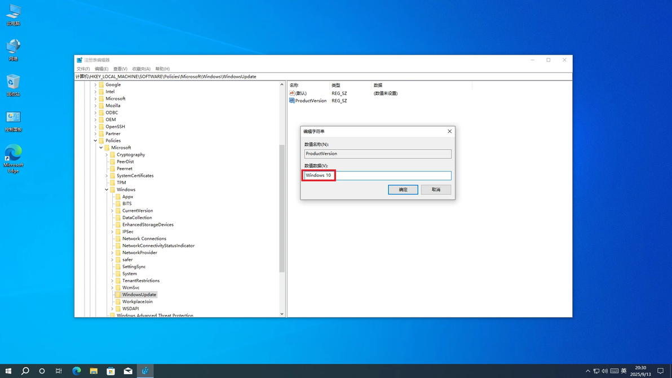
Task: Open Mail app from the taskbar
Action: tap(128, 371)
